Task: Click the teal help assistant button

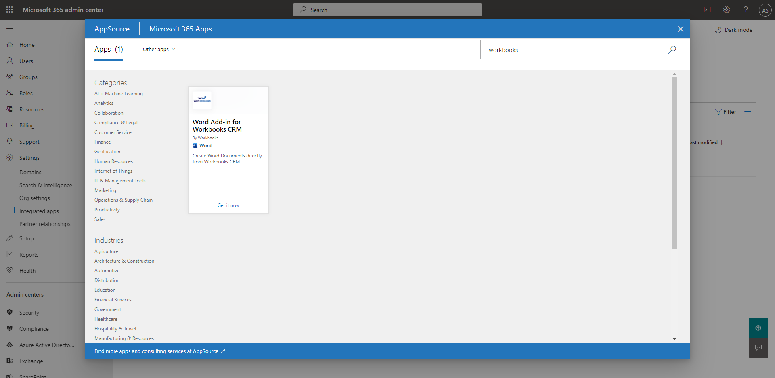Action: pyautogui.click(x=758, y=328)
